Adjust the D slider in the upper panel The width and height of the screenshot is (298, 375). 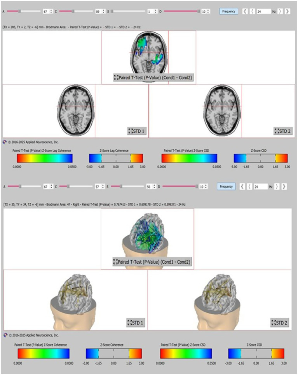[182, 11]
